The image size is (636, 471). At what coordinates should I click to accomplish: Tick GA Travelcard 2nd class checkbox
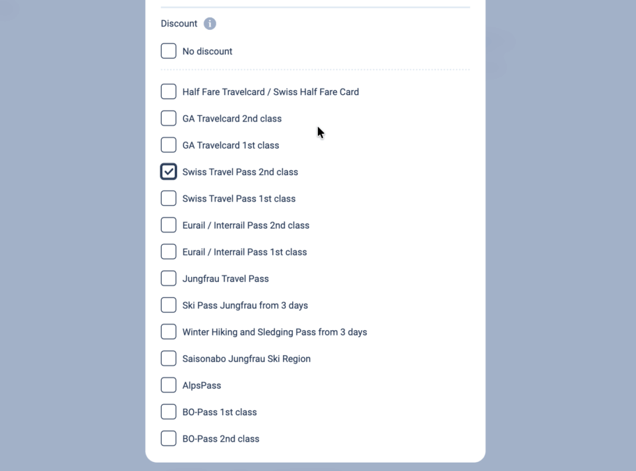click(169, 118)
